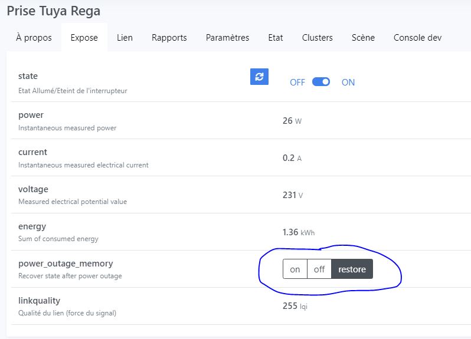Open the Etat tab
This screenshot has width=471, height=339.
pos(276,38)
